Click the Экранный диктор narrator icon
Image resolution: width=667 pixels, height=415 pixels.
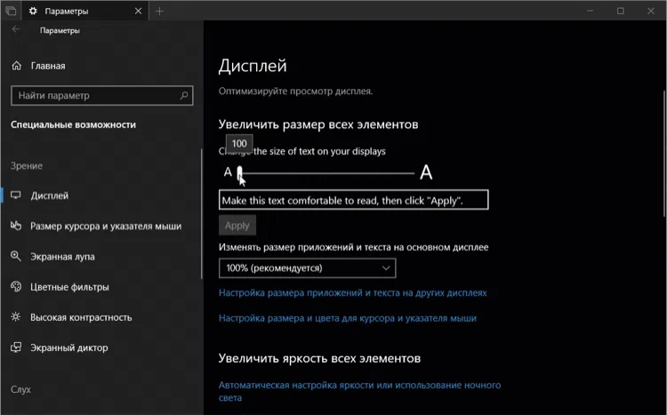16,347
